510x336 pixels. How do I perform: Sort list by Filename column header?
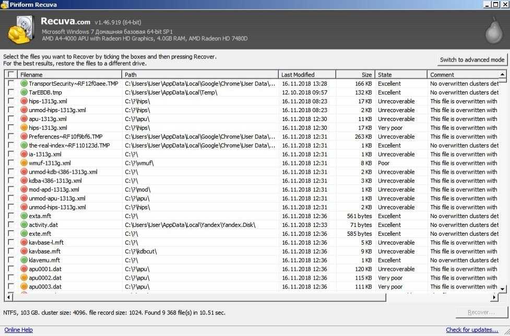(70, 75)
